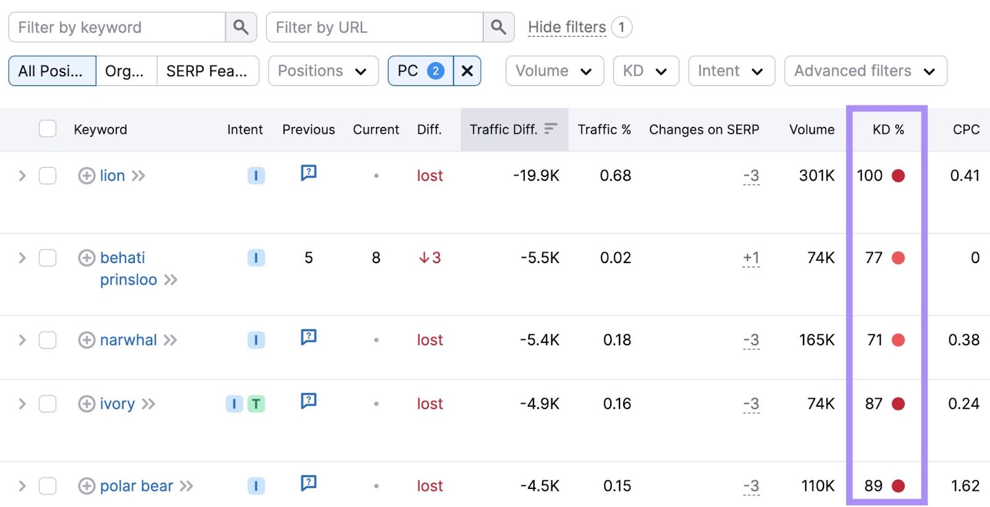
Task: Check the box for the ivory row
Action: point(48,404)
